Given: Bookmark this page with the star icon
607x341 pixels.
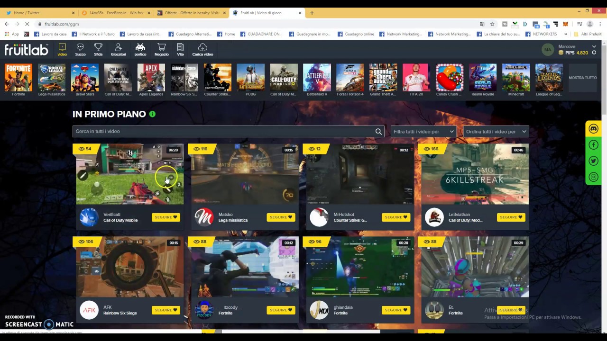Looking at the screenshot, I should (492, 24).
